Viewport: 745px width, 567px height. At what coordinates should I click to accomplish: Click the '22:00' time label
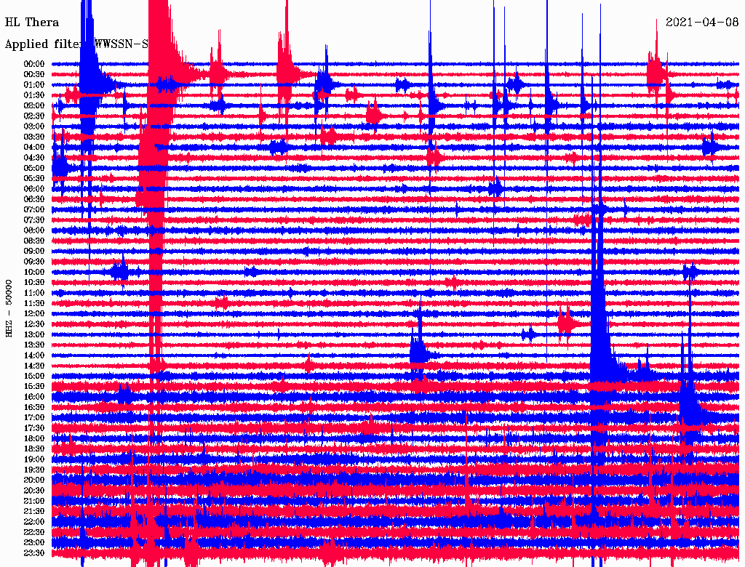pyautogui.click(x=34, y=521)
